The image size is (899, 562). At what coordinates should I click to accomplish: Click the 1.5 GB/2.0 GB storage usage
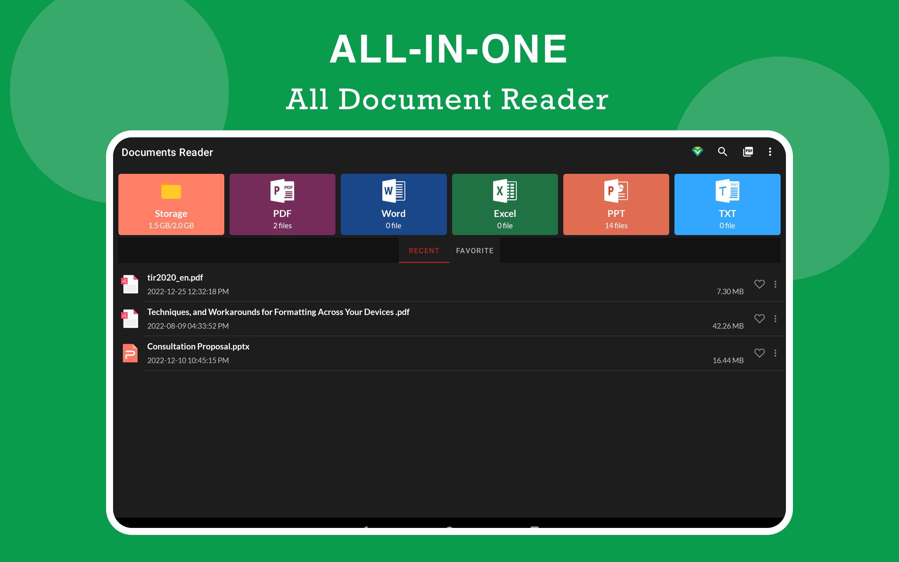[x=171, y=226]
